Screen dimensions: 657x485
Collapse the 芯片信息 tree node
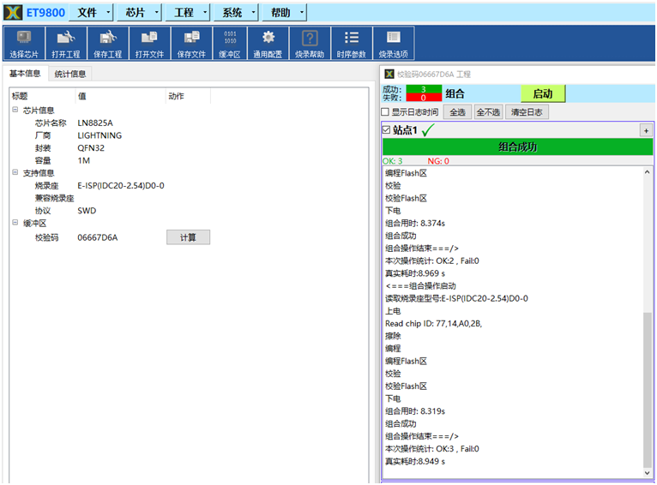[x=15, y=110]
